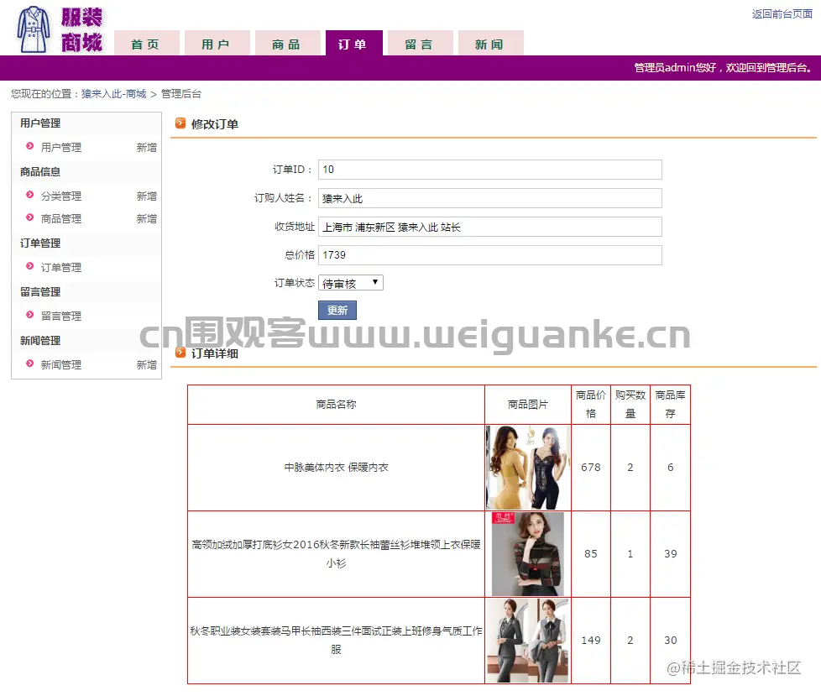Click the 订单管理 sidebar section heading
This screenshot has height=696, width=821.
[40, 243]
